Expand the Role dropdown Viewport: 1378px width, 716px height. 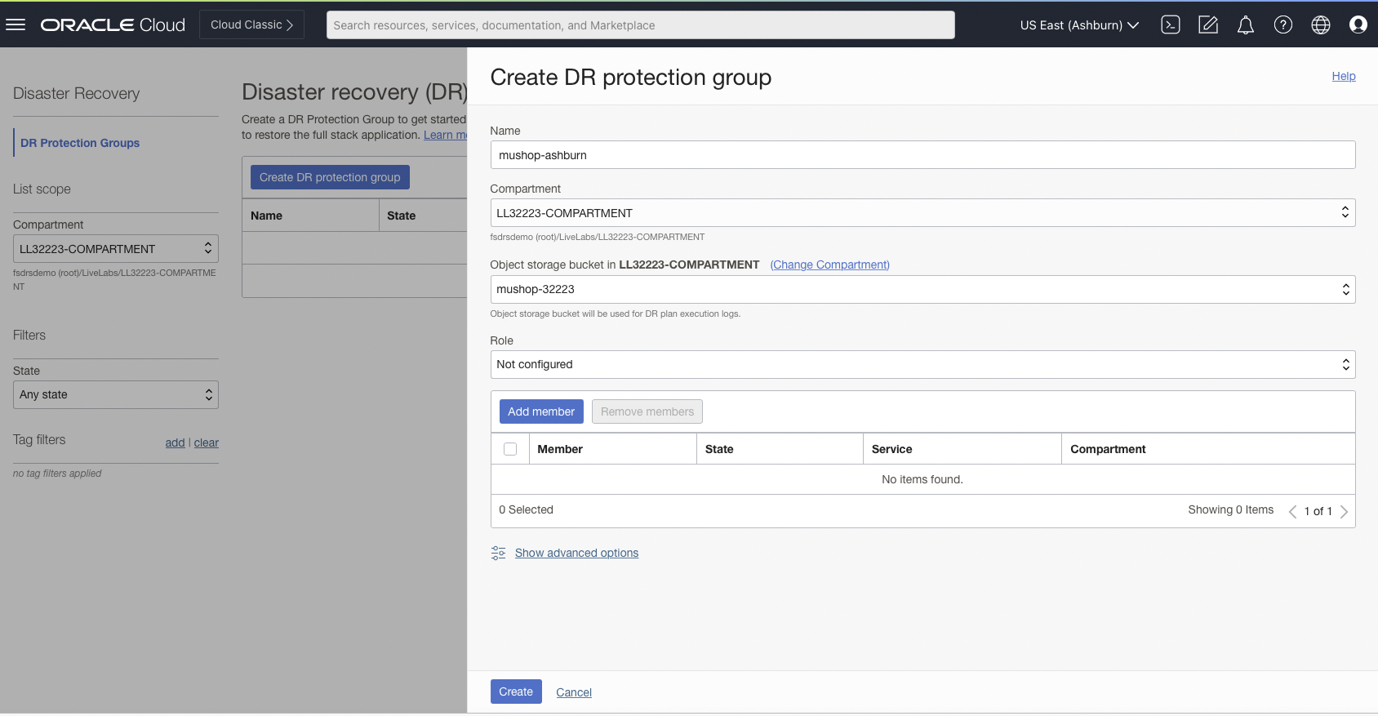point(922,365)
